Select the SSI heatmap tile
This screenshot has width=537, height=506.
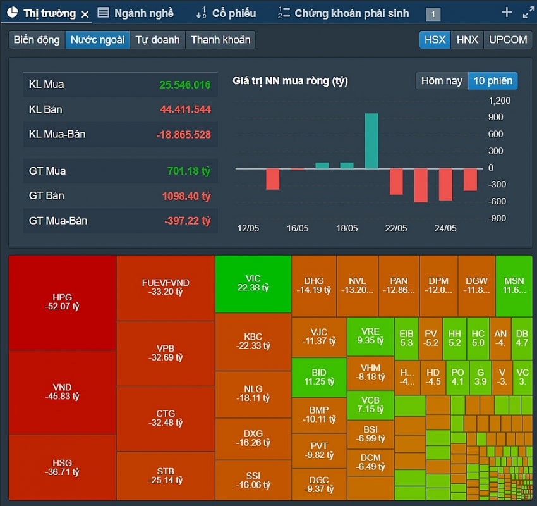[253, 480]
